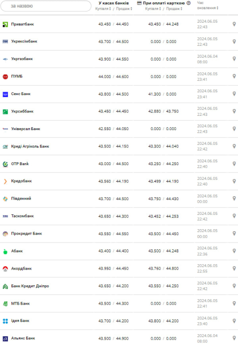Click the location pin for Таскомбанк
Image resolution: width=238 pixels, height=345 pixels.
click(234, 216)
